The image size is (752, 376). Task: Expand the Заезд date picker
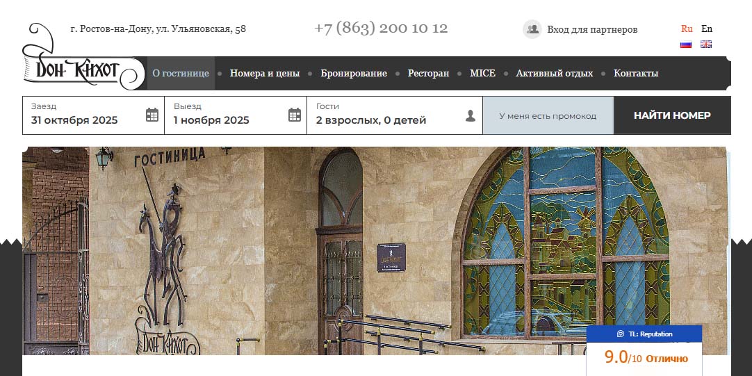tap(83, 115)
